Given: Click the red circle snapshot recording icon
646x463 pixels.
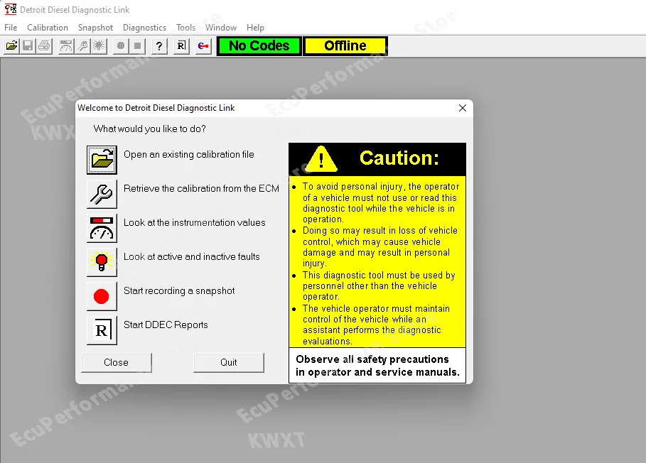Looking at the screenshot, I should [102, 296].
